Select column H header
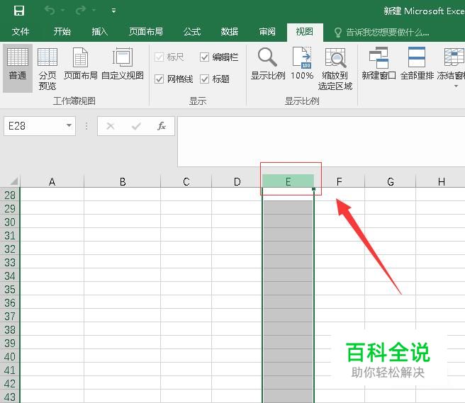Screen dimensions: 465x403 pyautogui.click(x=441, y=181)
